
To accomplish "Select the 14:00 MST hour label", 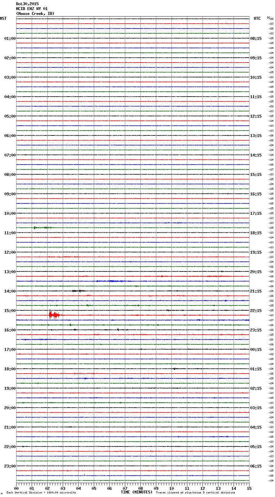I will [x=10, y=291].
